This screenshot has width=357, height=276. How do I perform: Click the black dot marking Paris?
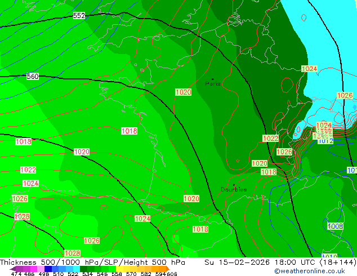point(213,79)
